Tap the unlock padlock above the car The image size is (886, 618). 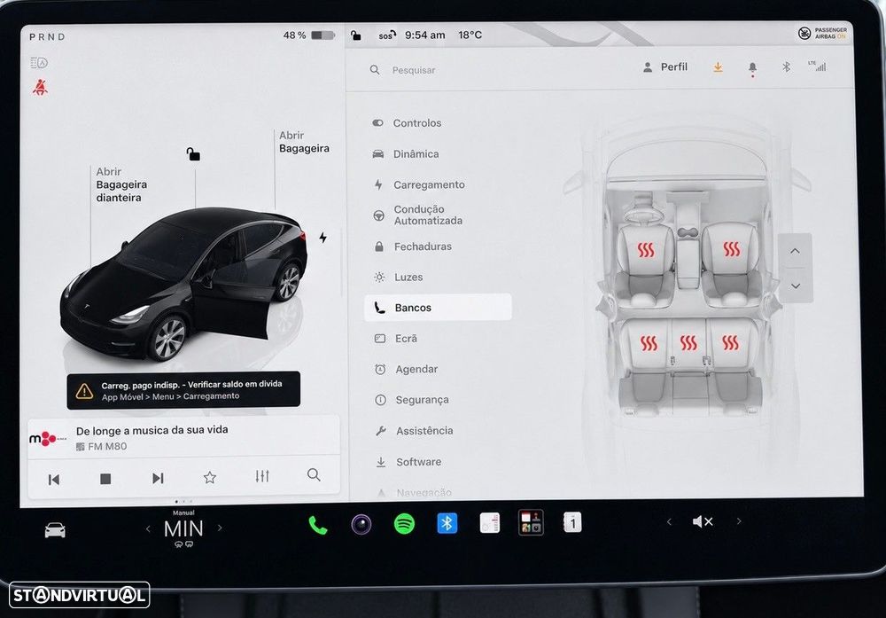(193, 153)
